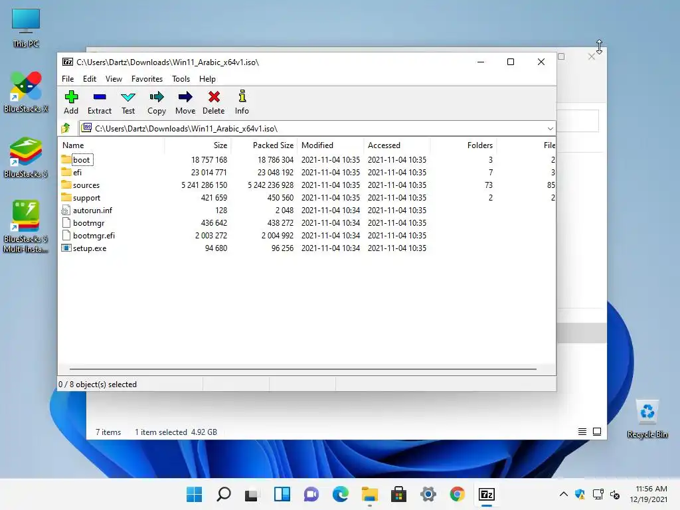
Task: Click the Add toolbar icon
Action: (x=71, y=97)
